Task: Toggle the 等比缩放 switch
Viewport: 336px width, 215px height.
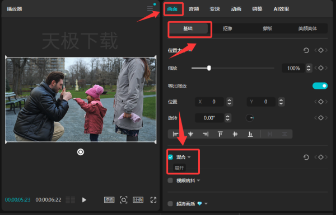Action: (320, 85)
